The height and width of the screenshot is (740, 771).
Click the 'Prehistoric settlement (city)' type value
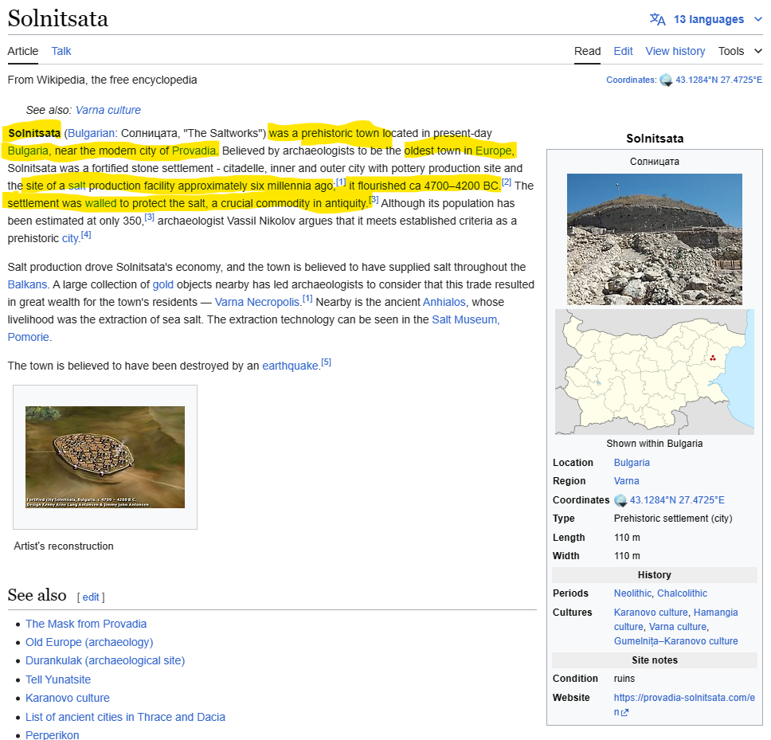click(673, 519)
